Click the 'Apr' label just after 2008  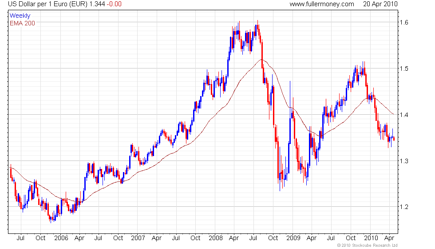point(234,238)
